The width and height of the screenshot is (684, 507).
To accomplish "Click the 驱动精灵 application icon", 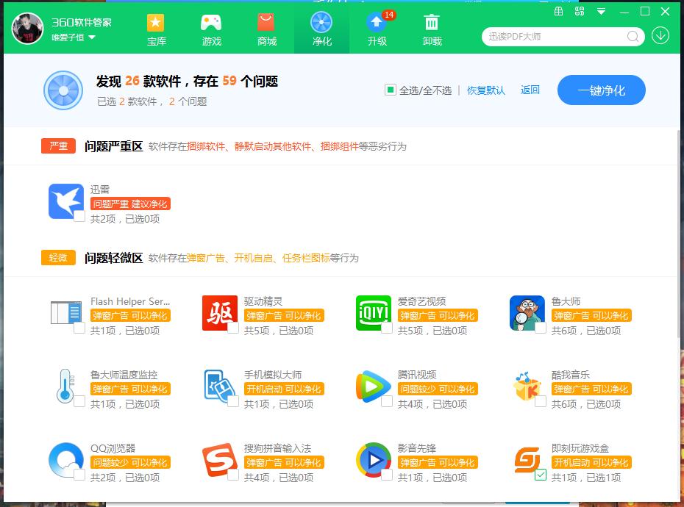I will coord(219,312).
